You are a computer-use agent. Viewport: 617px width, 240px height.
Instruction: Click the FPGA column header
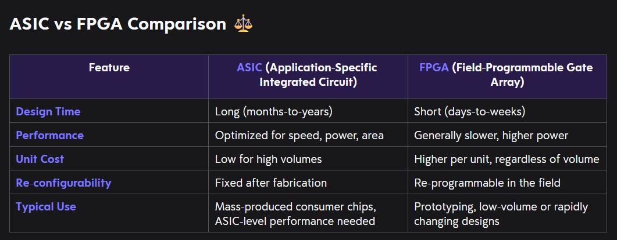coord(506,75)
